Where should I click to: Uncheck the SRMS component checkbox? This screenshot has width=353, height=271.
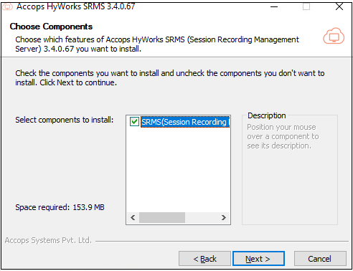tap(134, 122)
